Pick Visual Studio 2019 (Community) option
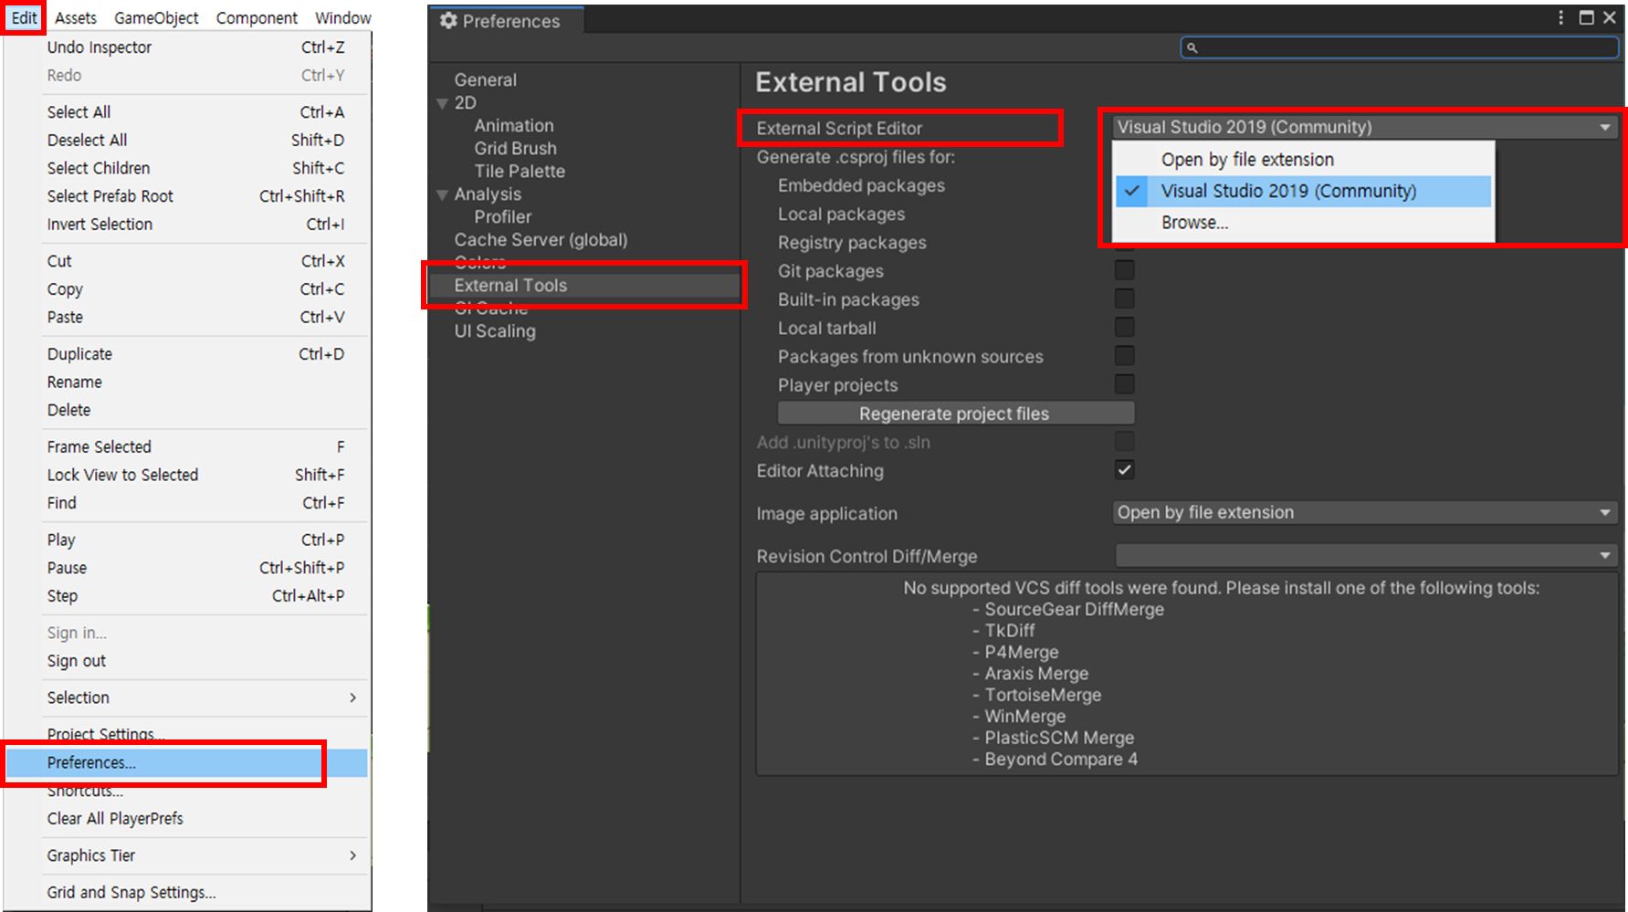This screenshot has height=912, width=1628. [x=1303, y=191]
